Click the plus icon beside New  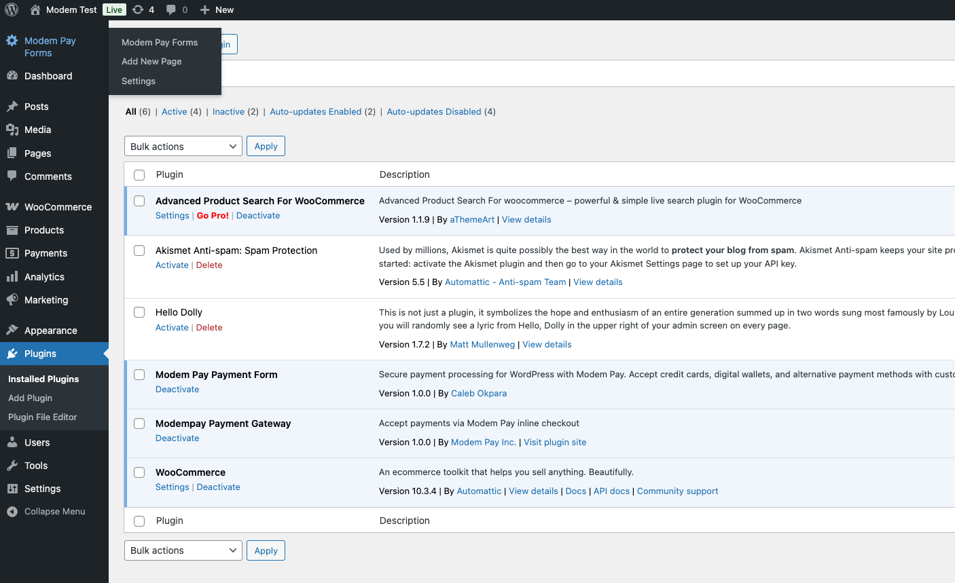pyautogui.click(x=204, y=10)
